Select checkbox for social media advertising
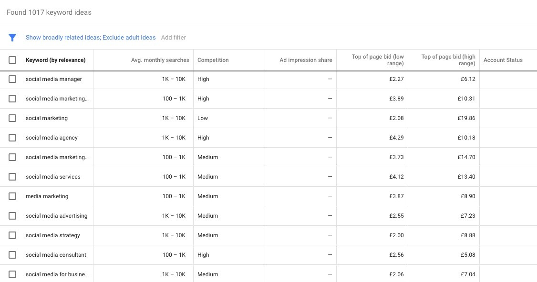Screen dimensions: 537x282 tap(12, 216)
